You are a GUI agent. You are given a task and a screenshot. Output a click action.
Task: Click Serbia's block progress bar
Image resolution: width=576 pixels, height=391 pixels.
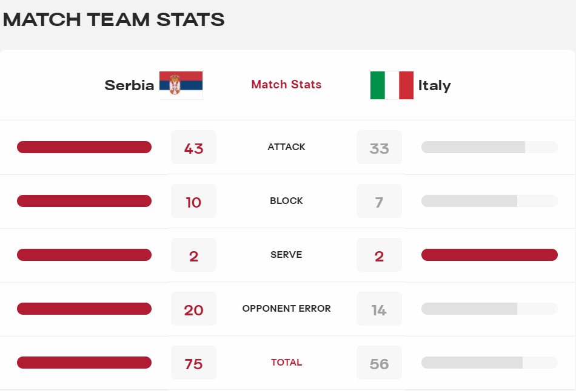pos(84,201)
